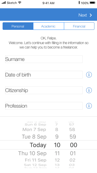This screenshot has height=173, width=97.
Task: Select the Personal tab
Action: click(18, 26)
